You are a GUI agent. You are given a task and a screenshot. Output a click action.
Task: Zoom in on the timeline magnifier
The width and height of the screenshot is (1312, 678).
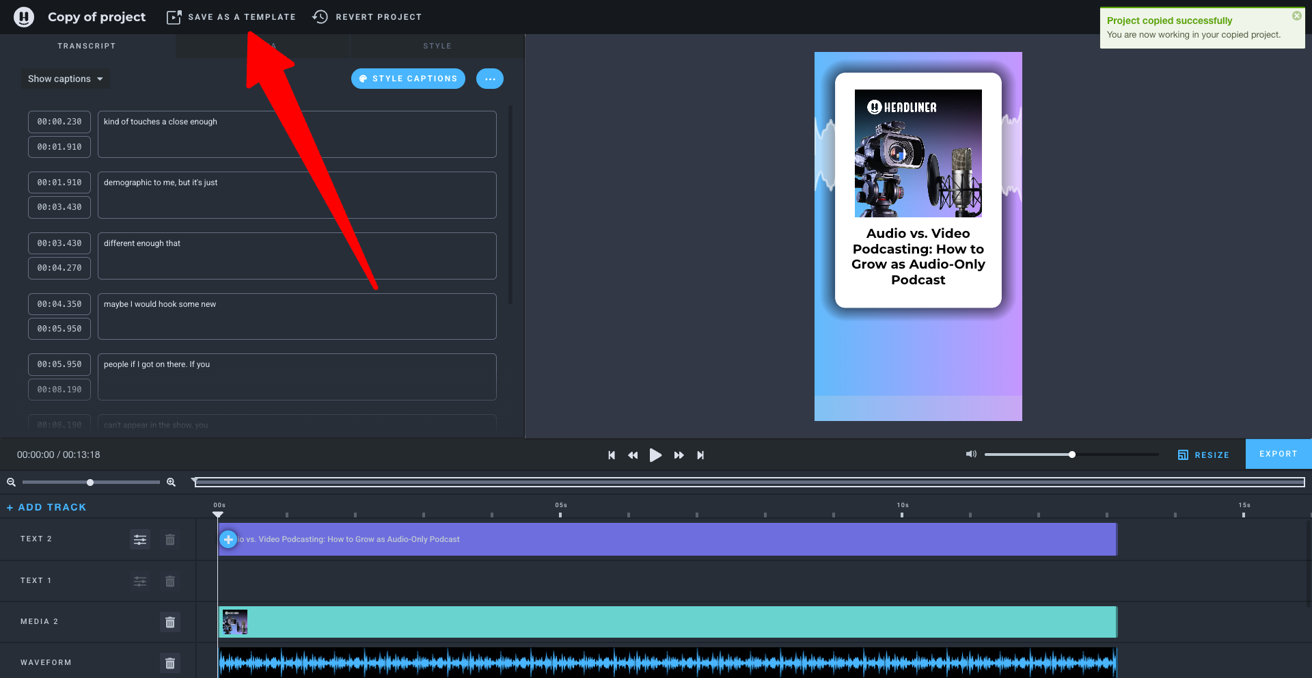(171, 483)
